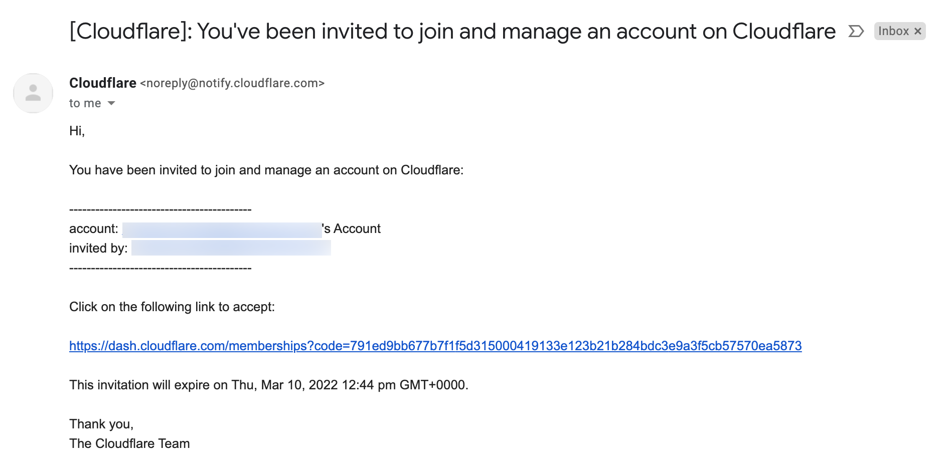Image resolution: width=949 pixels, height=476 pixels.
Task: Click the Cloudflare sender name
Action: (103, 83)
